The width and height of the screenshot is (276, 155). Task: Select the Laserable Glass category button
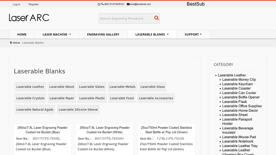click(x=152, y=87)
